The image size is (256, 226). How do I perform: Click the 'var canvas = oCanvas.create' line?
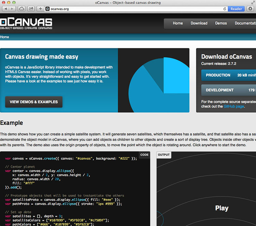tap(71, 159)
